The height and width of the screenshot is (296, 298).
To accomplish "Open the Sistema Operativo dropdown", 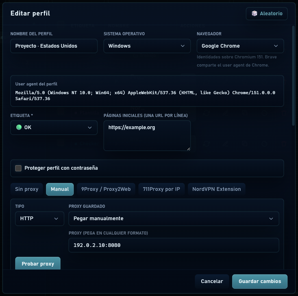I will pyautogui.click(x=147, y=46).
